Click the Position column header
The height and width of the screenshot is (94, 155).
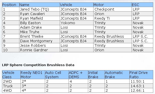pyautogui.click(x=11, y=5)
